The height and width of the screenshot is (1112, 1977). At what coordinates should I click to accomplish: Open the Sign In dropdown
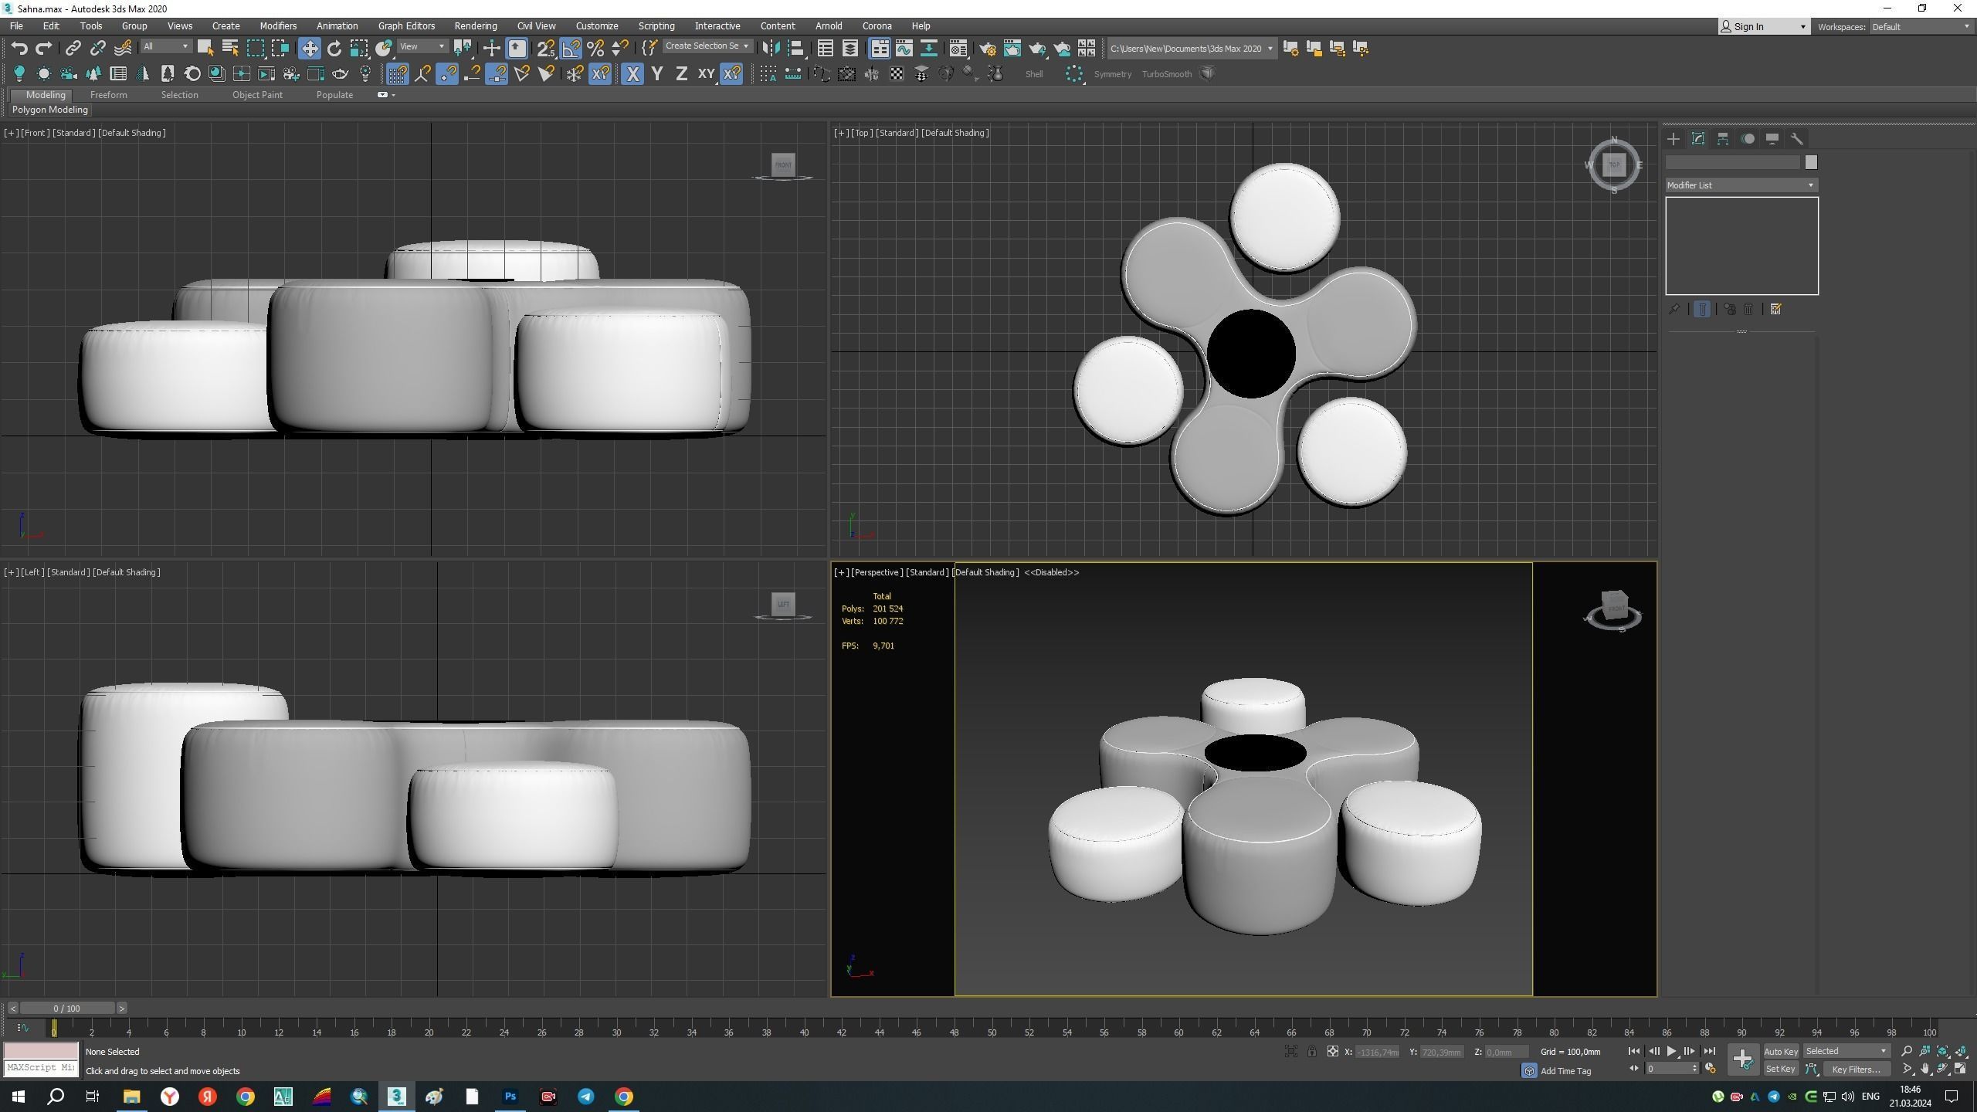1764,27
